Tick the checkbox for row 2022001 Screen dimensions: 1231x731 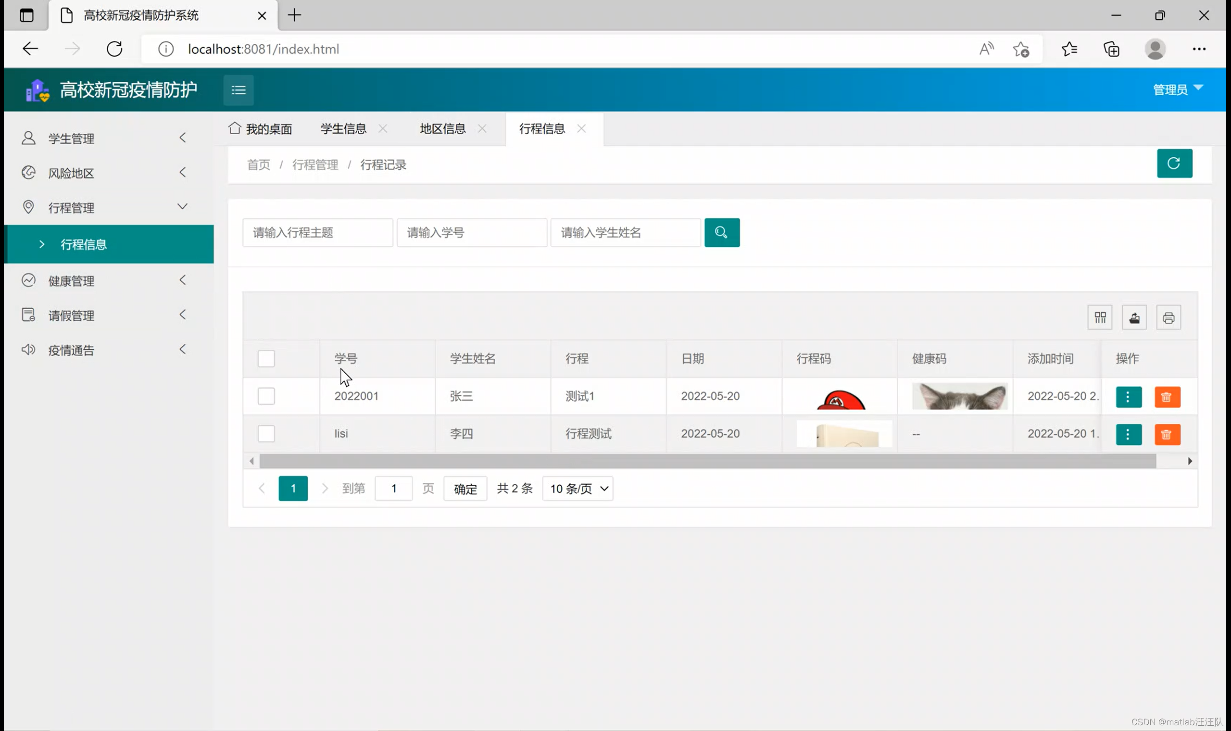[x=266, y=396]
